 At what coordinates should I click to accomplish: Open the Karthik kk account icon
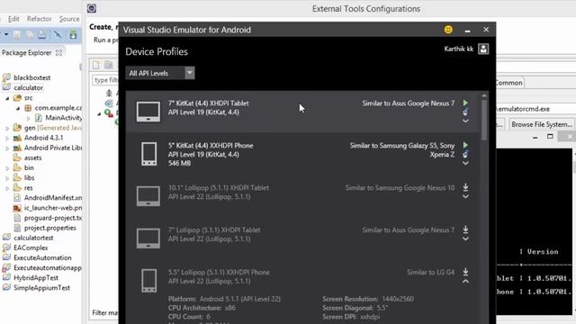tap(483, 49)
